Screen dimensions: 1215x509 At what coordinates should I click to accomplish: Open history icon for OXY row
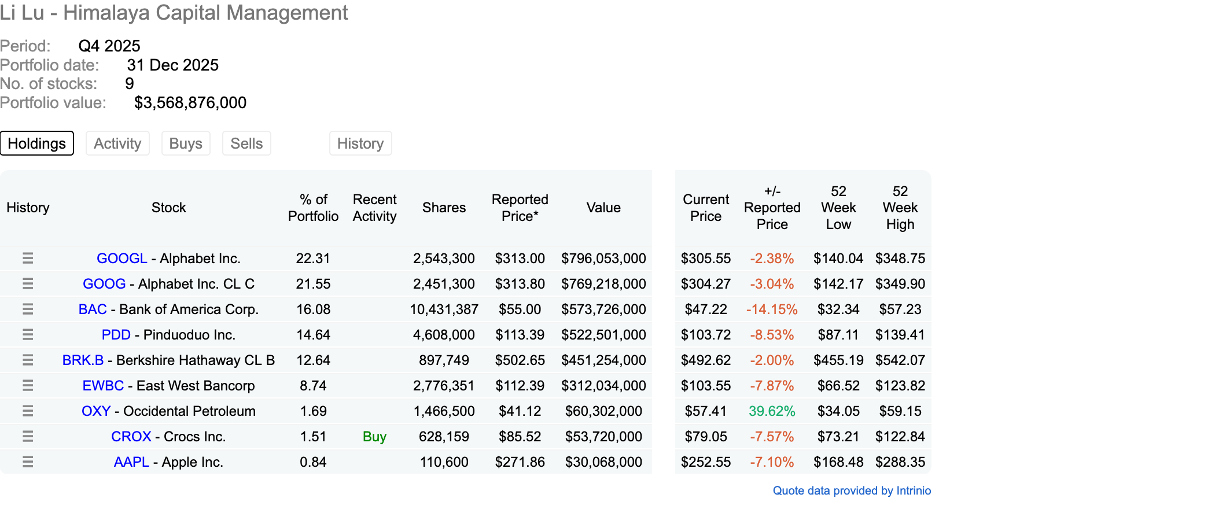click(x=28, y=411)
